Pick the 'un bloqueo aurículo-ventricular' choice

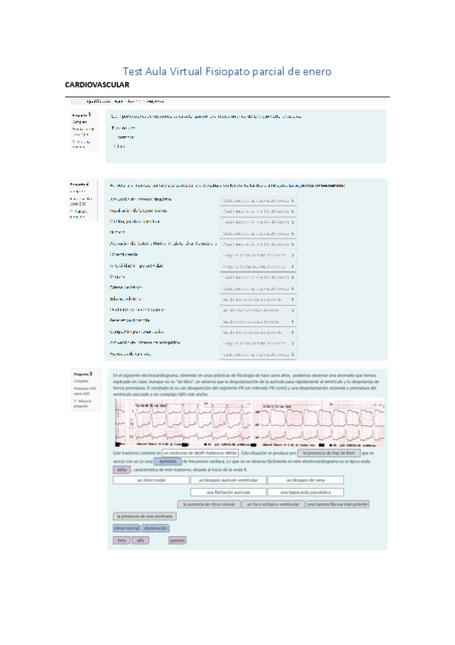click(x=229, y=480)
